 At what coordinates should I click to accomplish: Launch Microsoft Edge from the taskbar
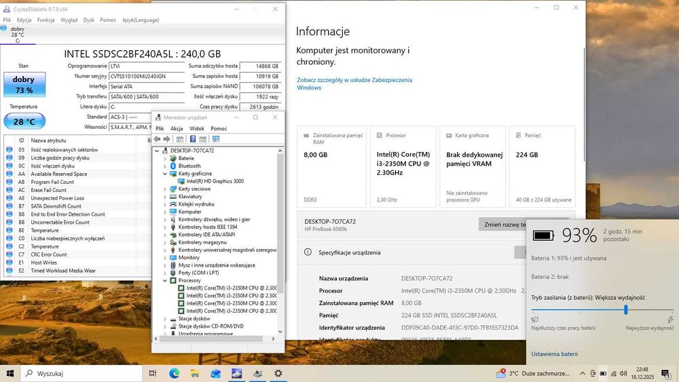[174, 373]
